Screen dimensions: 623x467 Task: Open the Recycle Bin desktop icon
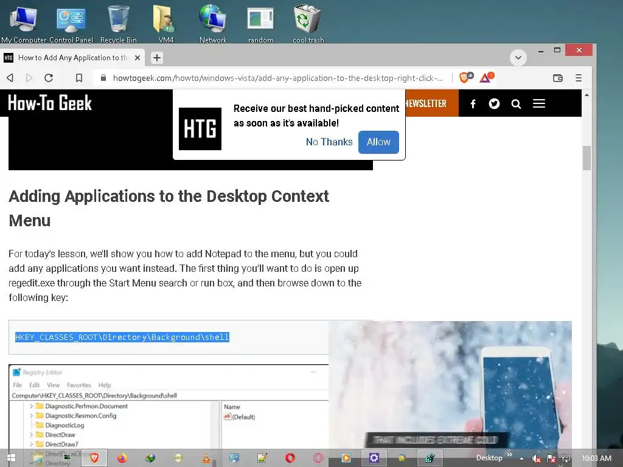[119, 22]
